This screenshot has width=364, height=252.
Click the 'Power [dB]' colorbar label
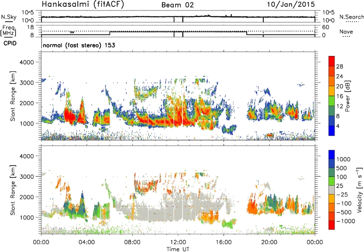click(x=347, y=96)
